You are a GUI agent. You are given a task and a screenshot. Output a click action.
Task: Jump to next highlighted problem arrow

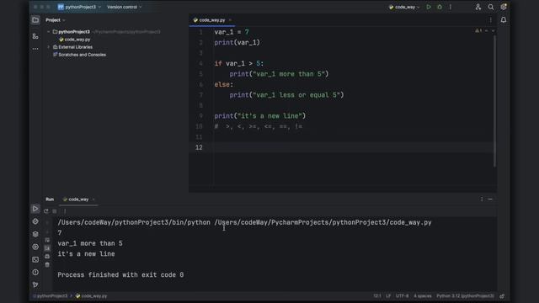pyautogui.click(x=493, y=31)
